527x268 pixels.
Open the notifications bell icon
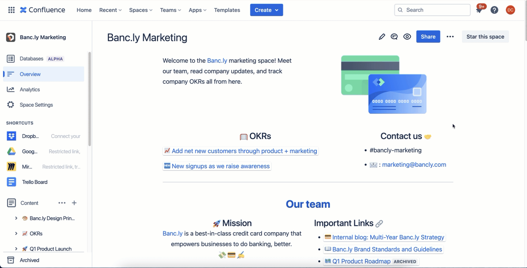click(x=479, y=10)
